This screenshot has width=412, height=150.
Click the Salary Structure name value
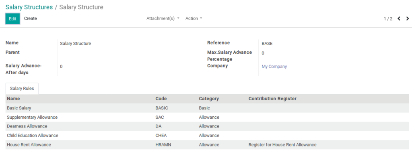75,43
